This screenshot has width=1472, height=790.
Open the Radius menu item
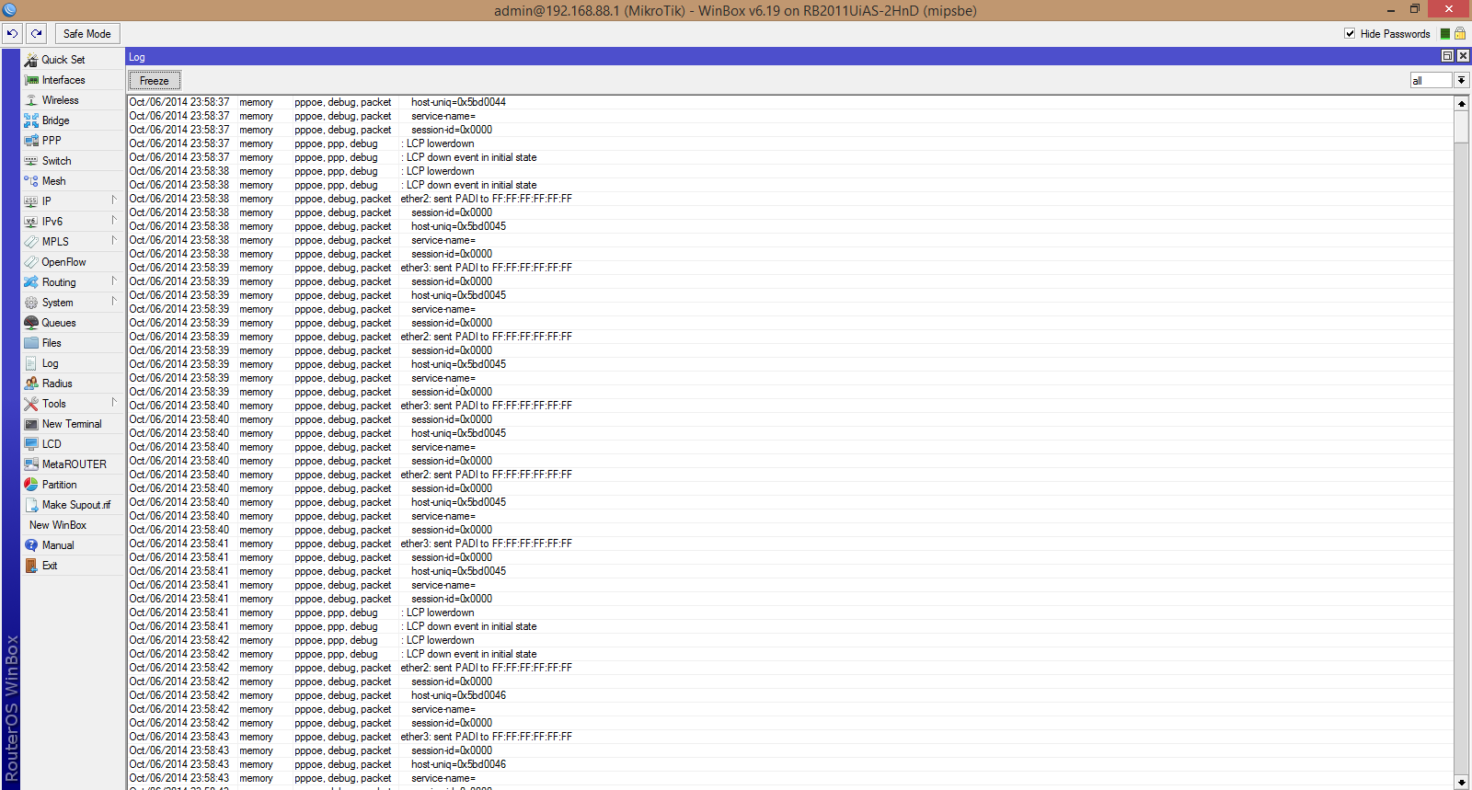(73, 384)
